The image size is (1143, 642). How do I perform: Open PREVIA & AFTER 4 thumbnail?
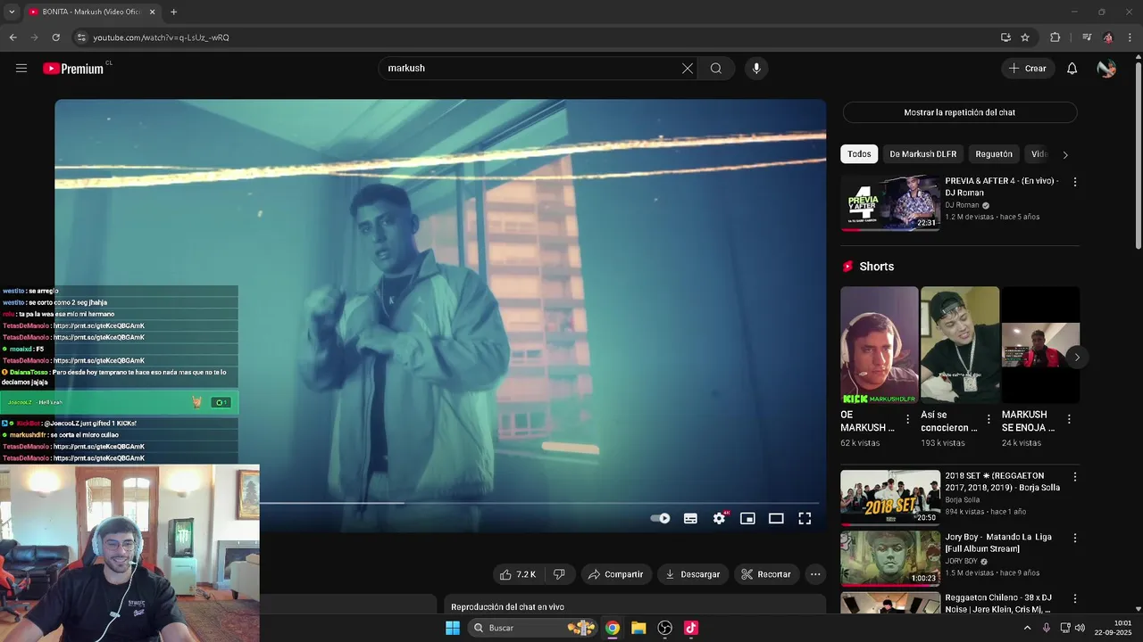(890, 202)
